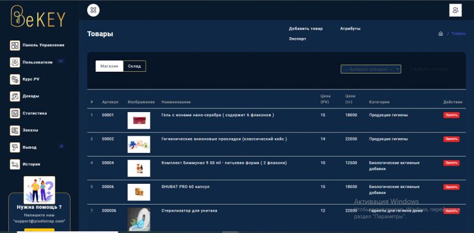Open thumbnail of Биммунал product

(x=139, y=168)
